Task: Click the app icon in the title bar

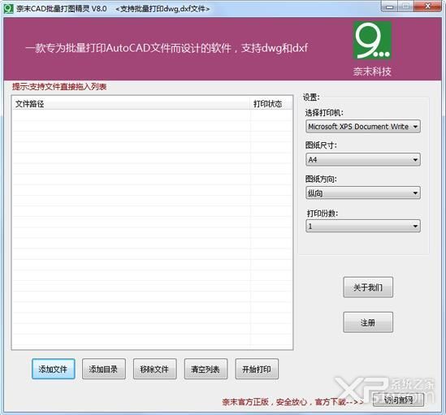Action: [8, 9]
